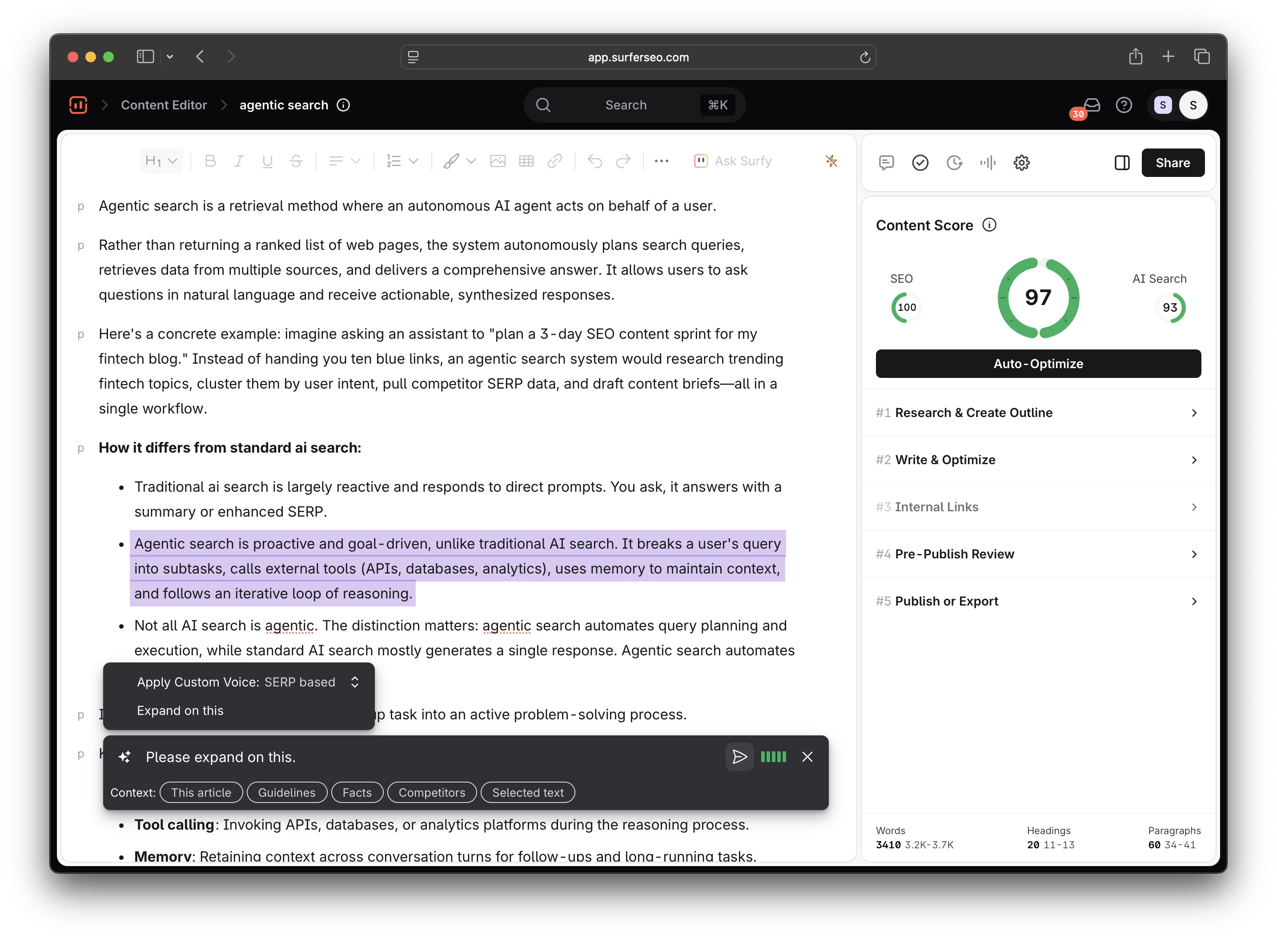Toggle the Facts context chip
The image size is (1277, 939).
[x=357, y=792]
